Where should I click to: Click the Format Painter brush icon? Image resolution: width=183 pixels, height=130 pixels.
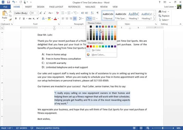(x=10, y=19)
